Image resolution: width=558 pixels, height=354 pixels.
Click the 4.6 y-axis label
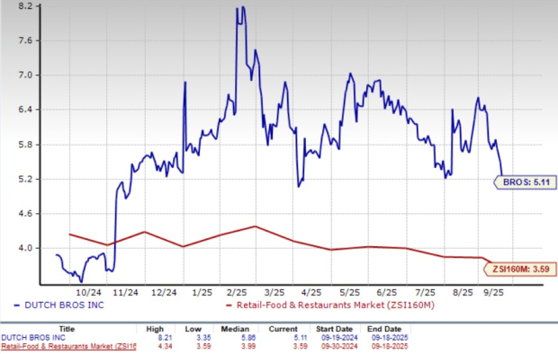[x=25, y=214]
